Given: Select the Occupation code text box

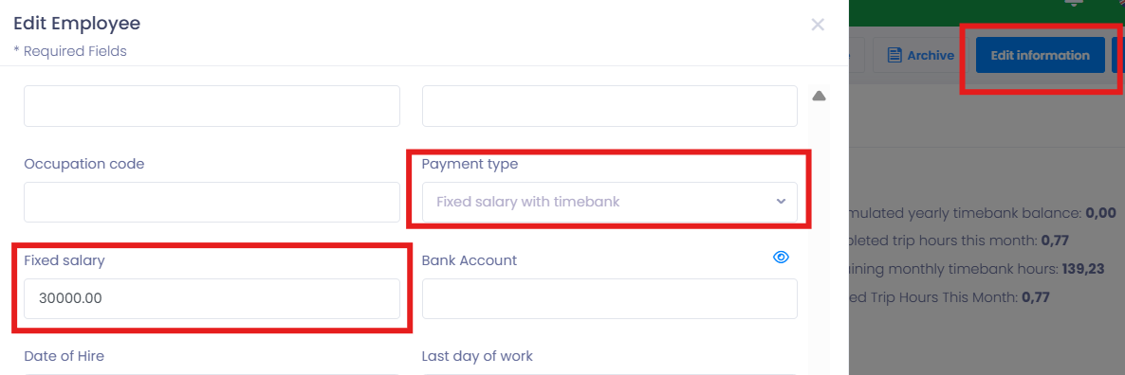Looking at the screenshot, I should [212, 202].
